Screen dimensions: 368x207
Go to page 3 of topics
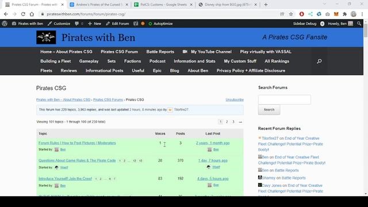(x=233, y=121)
